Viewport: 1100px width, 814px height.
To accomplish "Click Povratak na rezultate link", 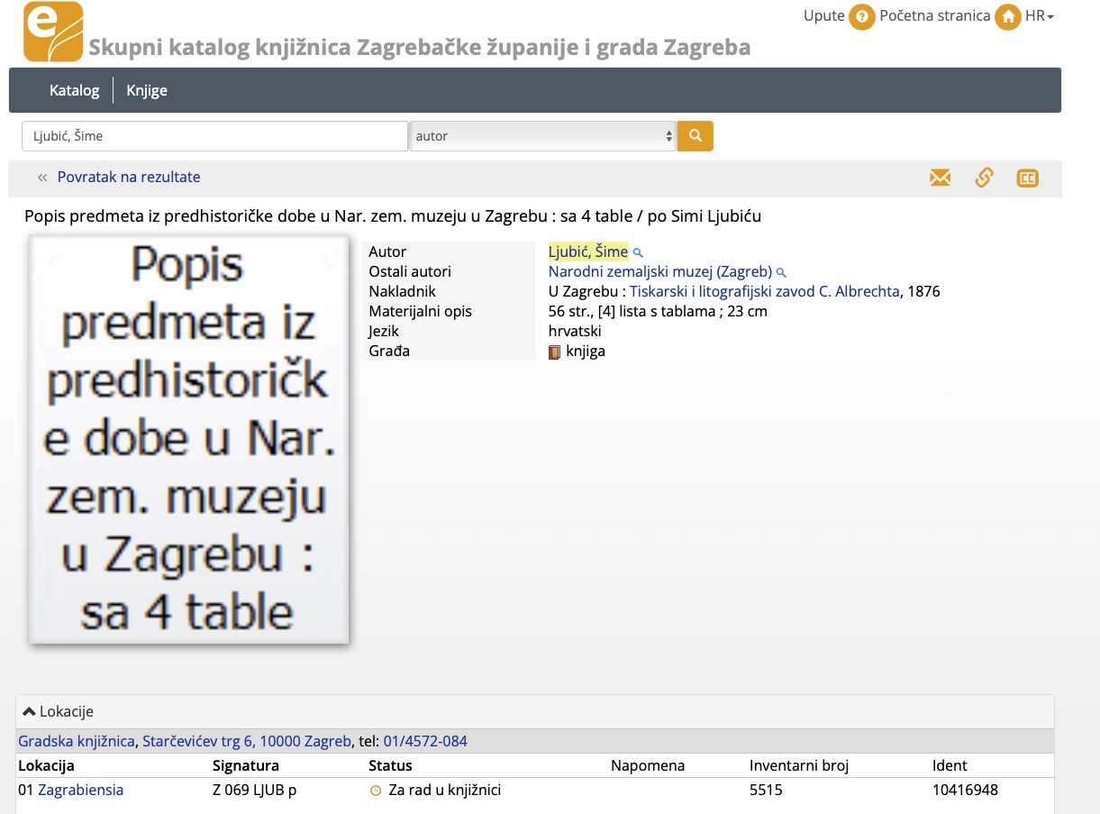I will (129, 178).
